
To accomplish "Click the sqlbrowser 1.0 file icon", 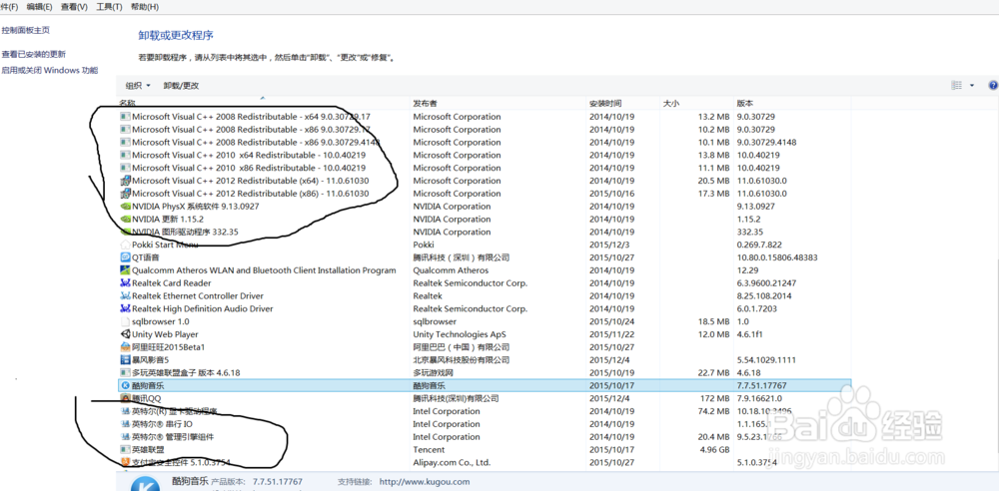I will click(x=125, y=321).
